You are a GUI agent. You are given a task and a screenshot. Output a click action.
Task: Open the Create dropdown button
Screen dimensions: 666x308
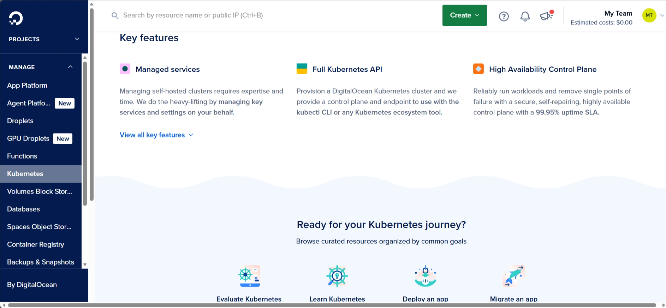click(464, 15)
